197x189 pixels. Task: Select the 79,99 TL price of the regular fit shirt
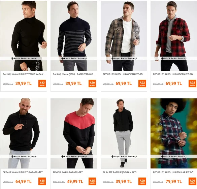click(x=174, y=182)
